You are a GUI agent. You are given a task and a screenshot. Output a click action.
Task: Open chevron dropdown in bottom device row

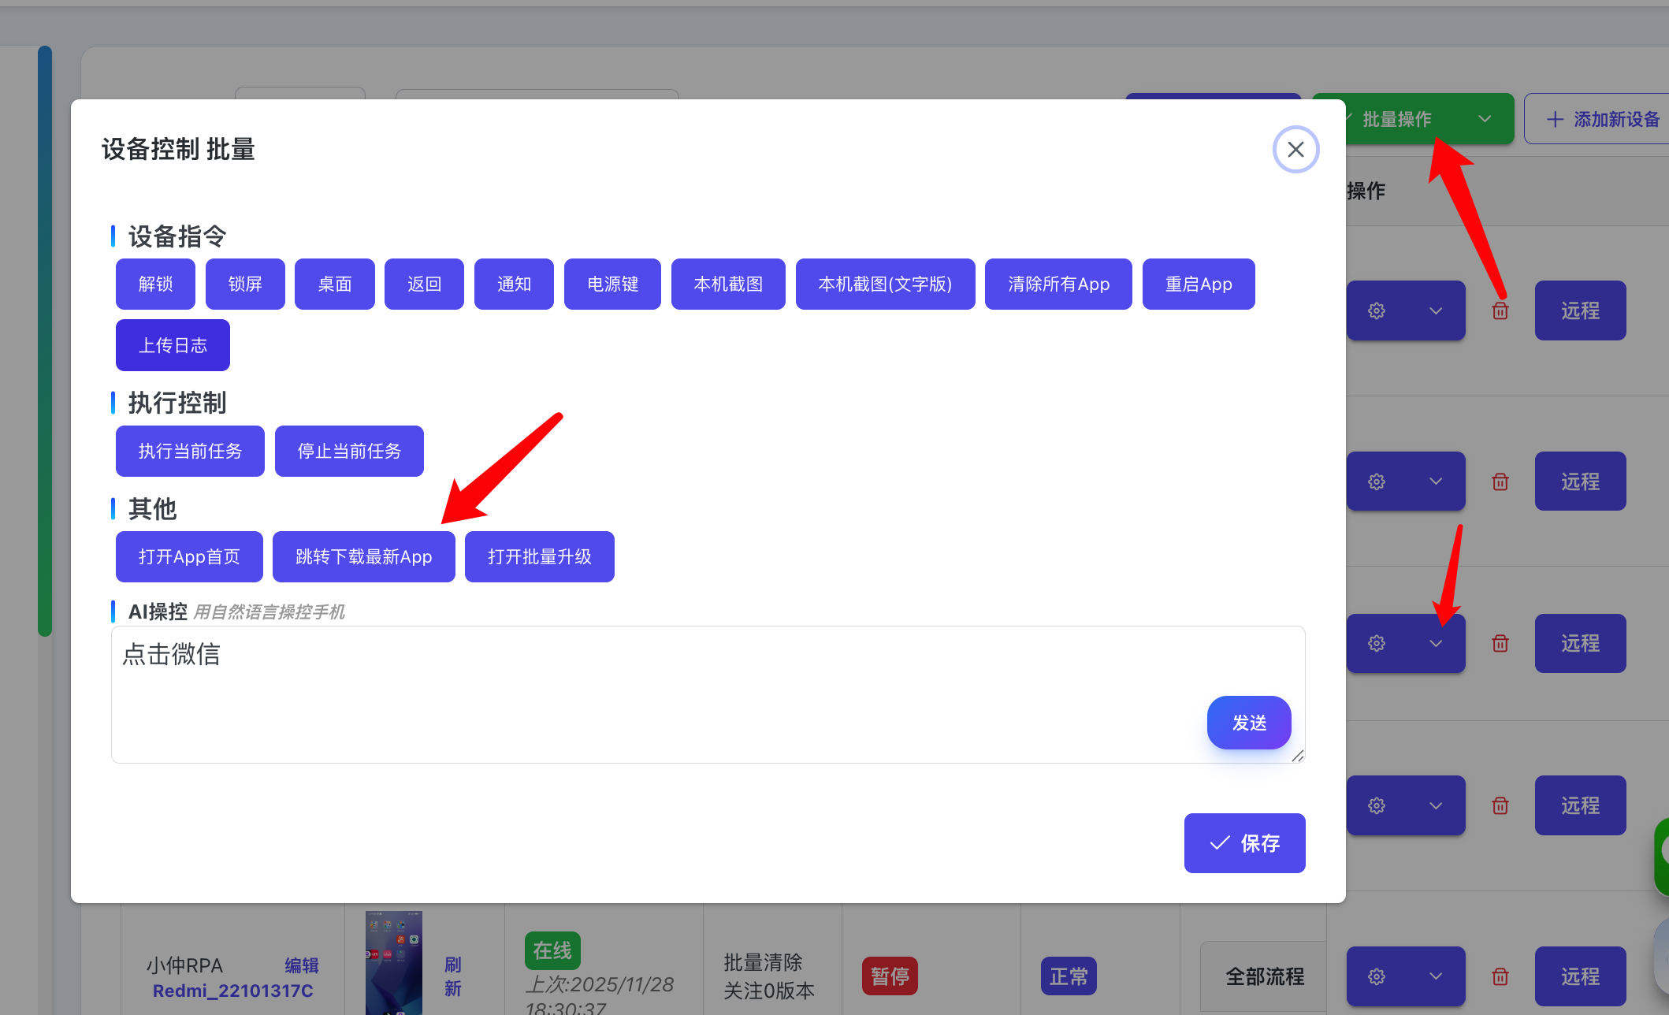pyautogui.click(x=1436, y=976)
